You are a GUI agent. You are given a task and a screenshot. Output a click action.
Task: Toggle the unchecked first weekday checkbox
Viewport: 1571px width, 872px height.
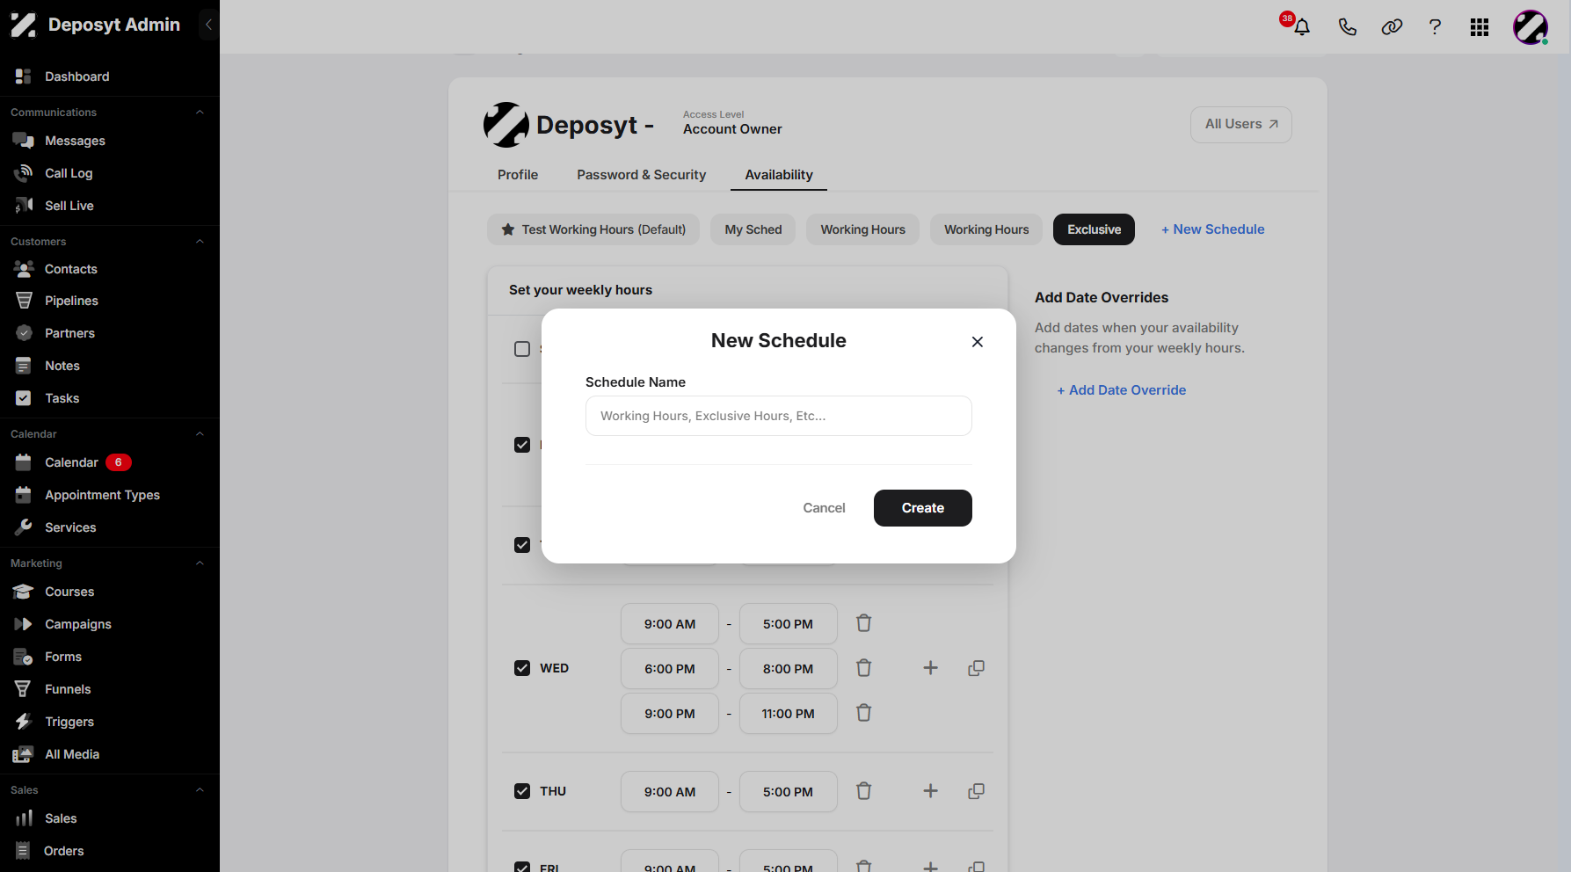[x=522, y=349]
